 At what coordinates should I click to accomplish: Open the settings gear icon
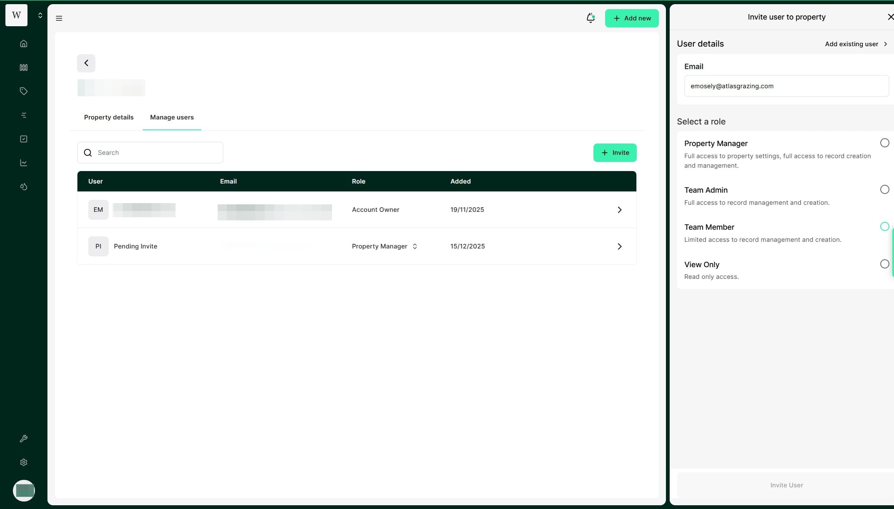click(24, 462)
